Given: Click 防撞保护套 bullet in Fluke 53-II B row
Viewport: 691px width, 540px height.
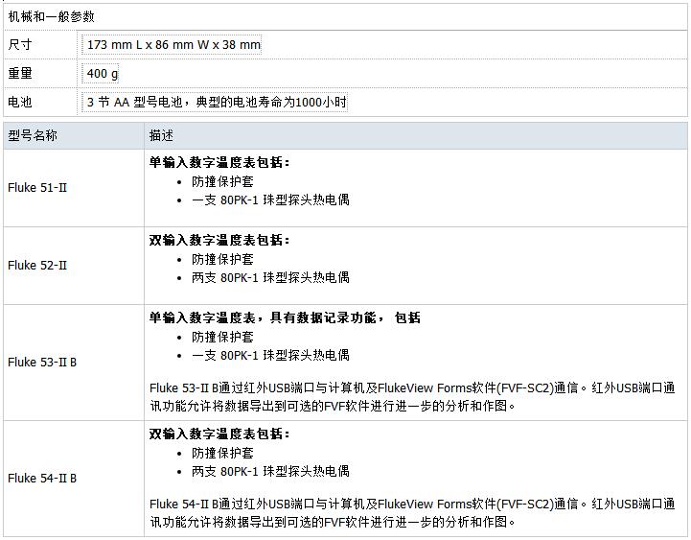Looking at the screenshot, I should [x=222, y=337].
